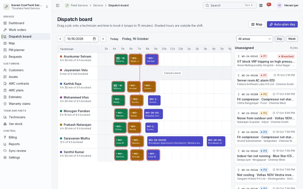Click the Sync review refresh icon

tap(5, 151)
